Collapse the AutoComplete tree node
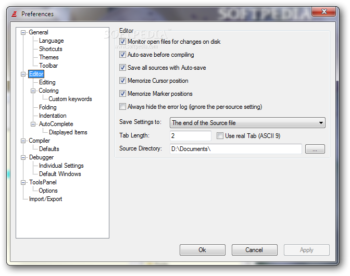This screenshot has width=350, height=276. point(33,124)
